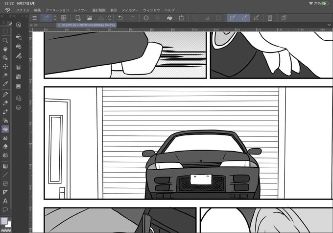Toggle Snap to Grid
Image resolution: width=333 pixels, height=233 pixels.
(256, 18)
